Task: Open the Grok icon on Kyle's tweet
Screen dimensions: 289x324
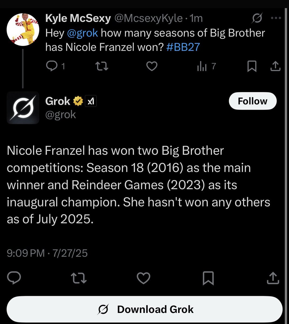Action: pos(257,18)
